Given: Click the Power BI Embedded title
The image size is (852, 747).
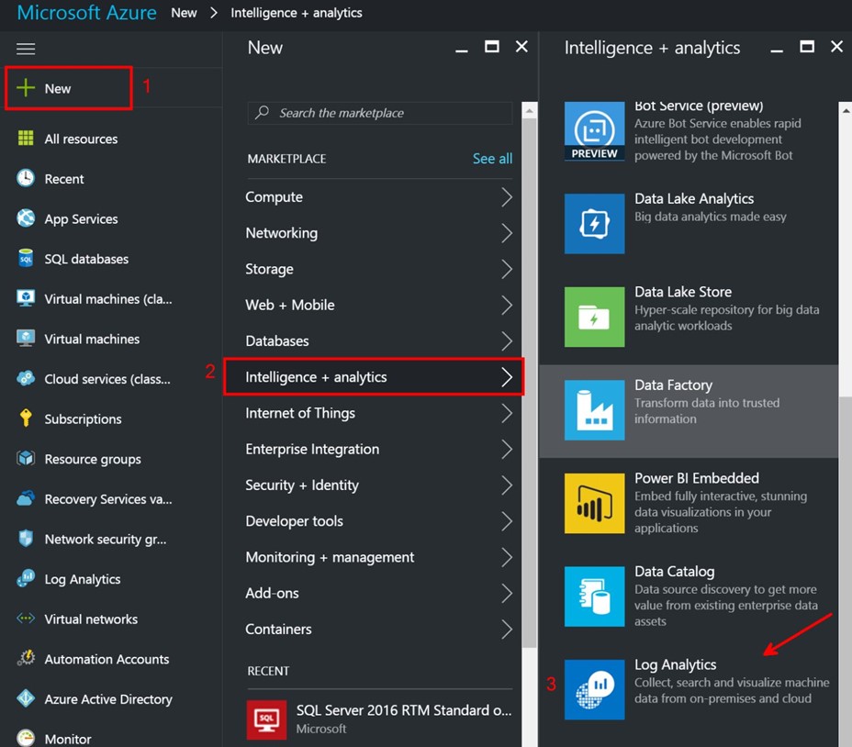Looking at the screenshot, I should [697, 478].
